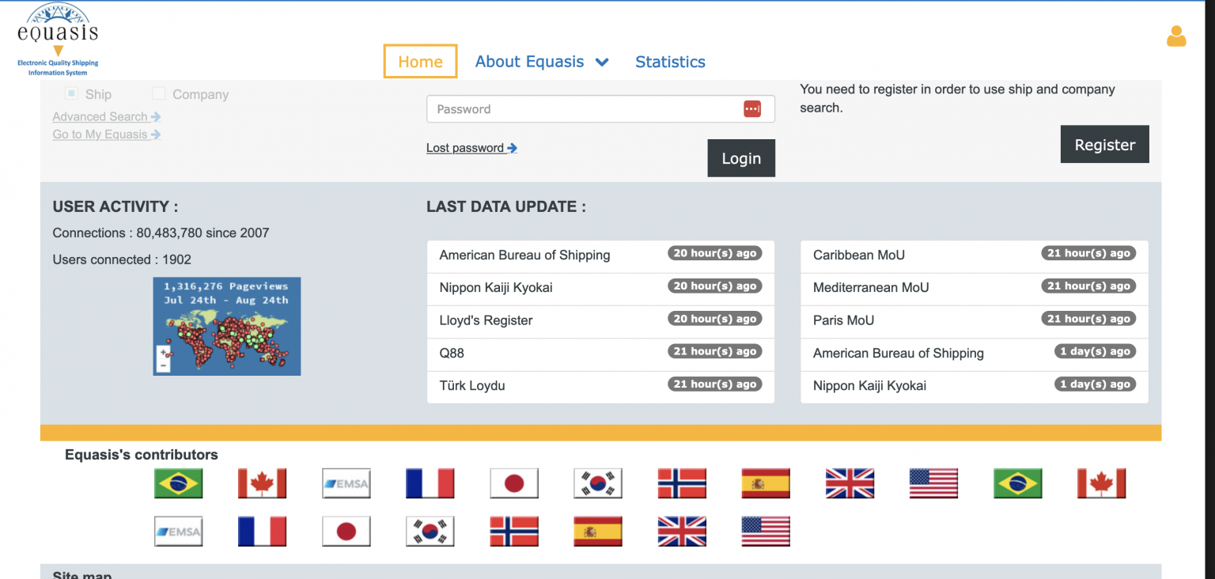
Task: Select the Spain flag contributor icon
Action: [x=765, y=483]
